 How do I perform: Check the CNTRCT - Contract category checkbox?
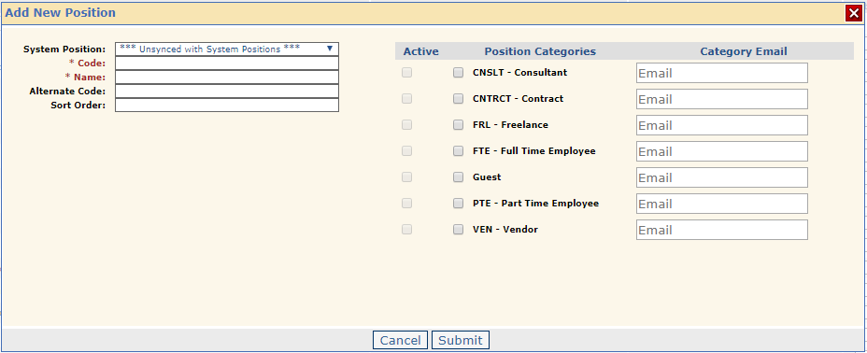point(458,98)
